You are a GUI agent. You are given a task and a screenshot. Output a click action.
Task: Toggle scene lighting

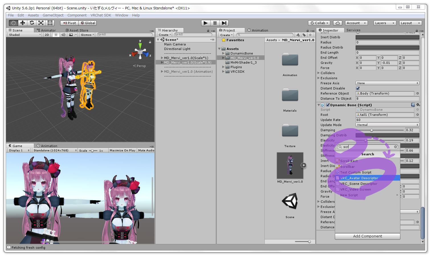(56, 35)
